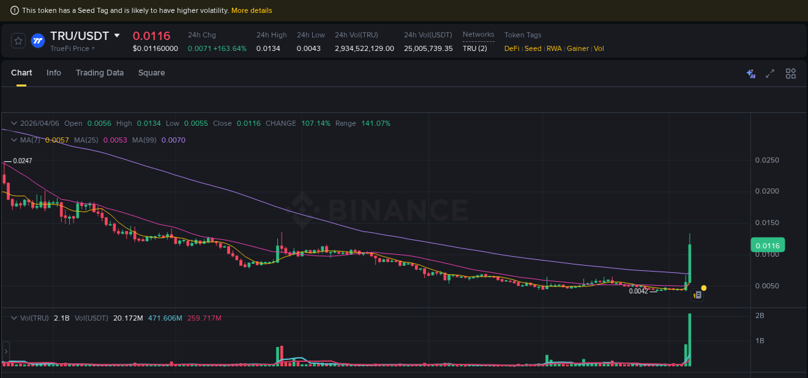Open the AI chart analysis sparkle icon
The width and height of the screenshot is (808, 378).
point(751,74)
